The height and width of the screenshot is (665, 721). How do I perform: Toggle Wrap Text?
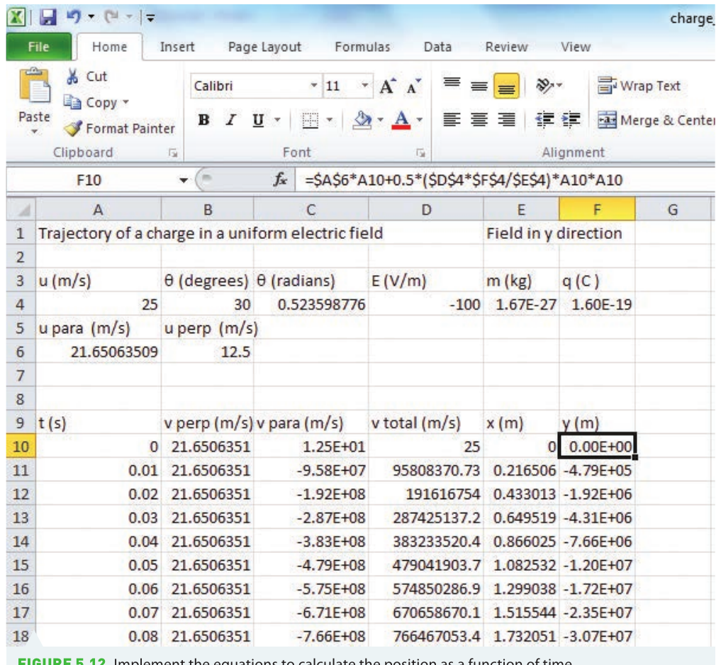click(x=639, y=86)
